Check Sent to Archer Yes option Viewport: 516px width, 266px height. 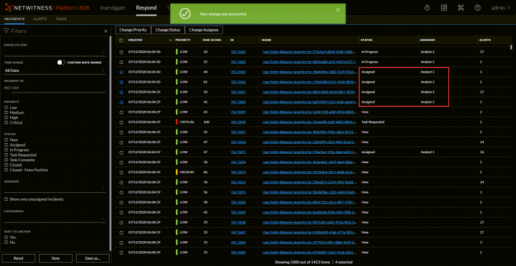pos(6,237)
